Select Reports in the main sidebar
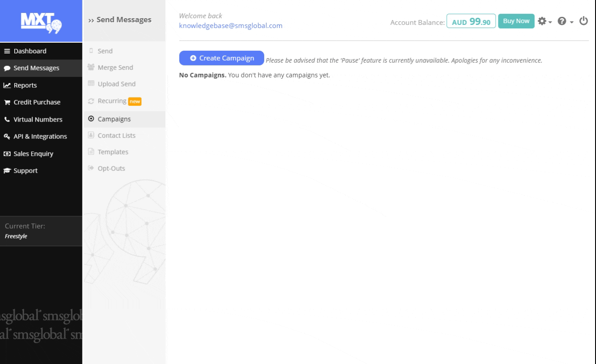 (25, 85)
